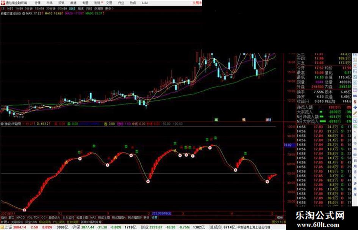358x230 pixels.
Task: Open the 综合资讯 tab
Action: click(x=45, y=222)
